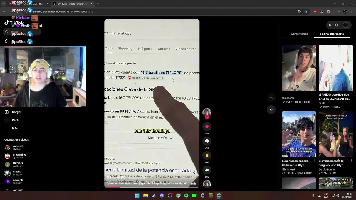Open the Perfil menu item
The height and width of the screenshot is (200, 356).
click(x=16, y=120)
